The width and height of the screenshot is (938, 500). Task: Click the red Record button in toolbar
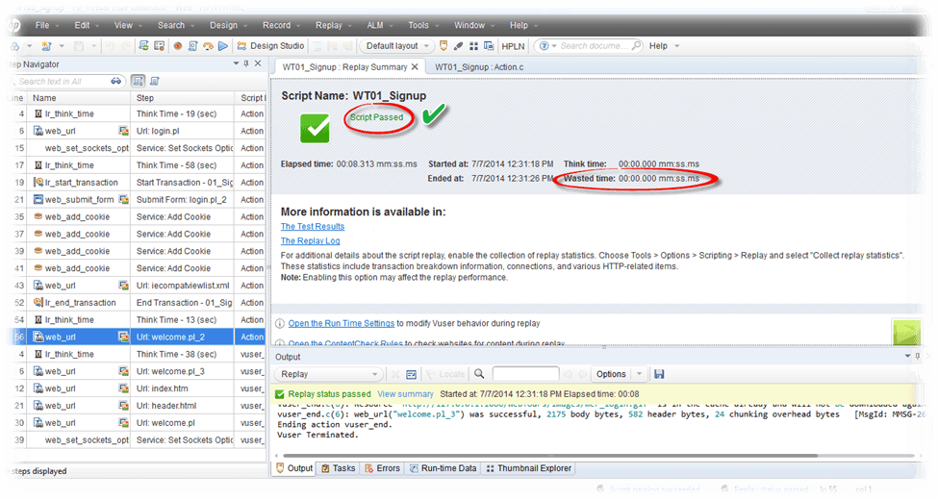pos(178,45)
